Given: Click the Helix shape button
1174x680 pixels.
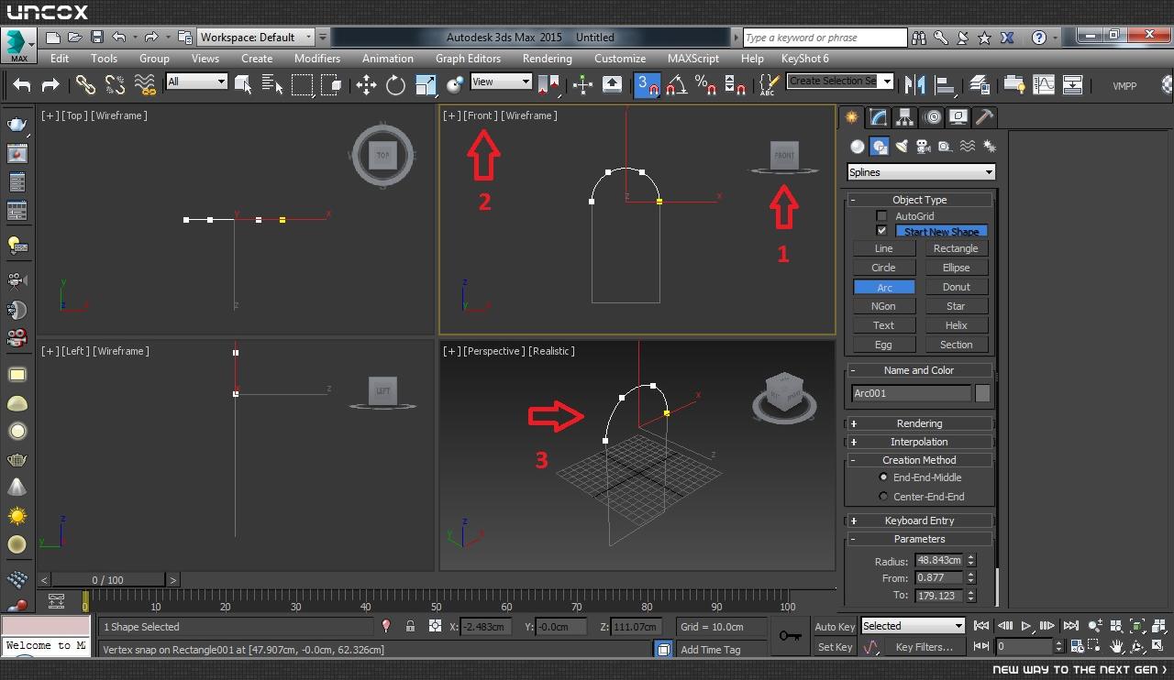Looking at the screenshot, I should [956, 325].
